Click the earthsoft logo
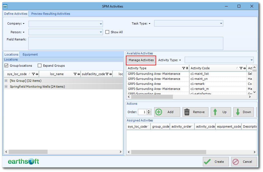 pyautogui.click(x=23, y=161)
